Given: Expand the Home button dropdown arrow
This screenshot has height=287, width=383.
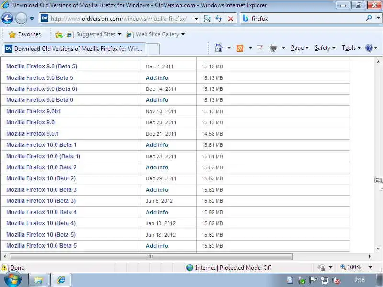Looking at the screenshot, I should click(229, 48).
